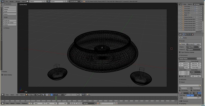Open the Cycles Render engine dropdown
The width and height of the screenshot is (205, 106).
click(75, 1)
